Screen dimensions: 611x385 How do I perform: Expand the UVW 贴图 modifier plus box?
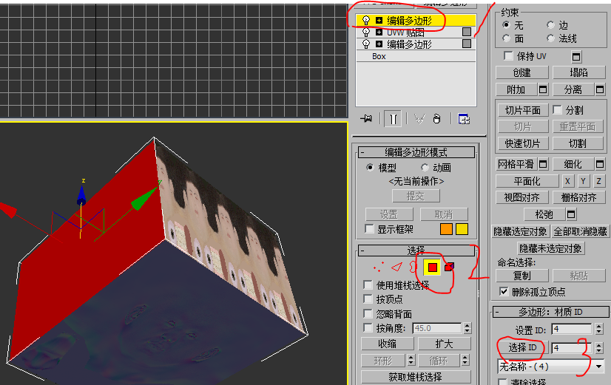[379, 32]
